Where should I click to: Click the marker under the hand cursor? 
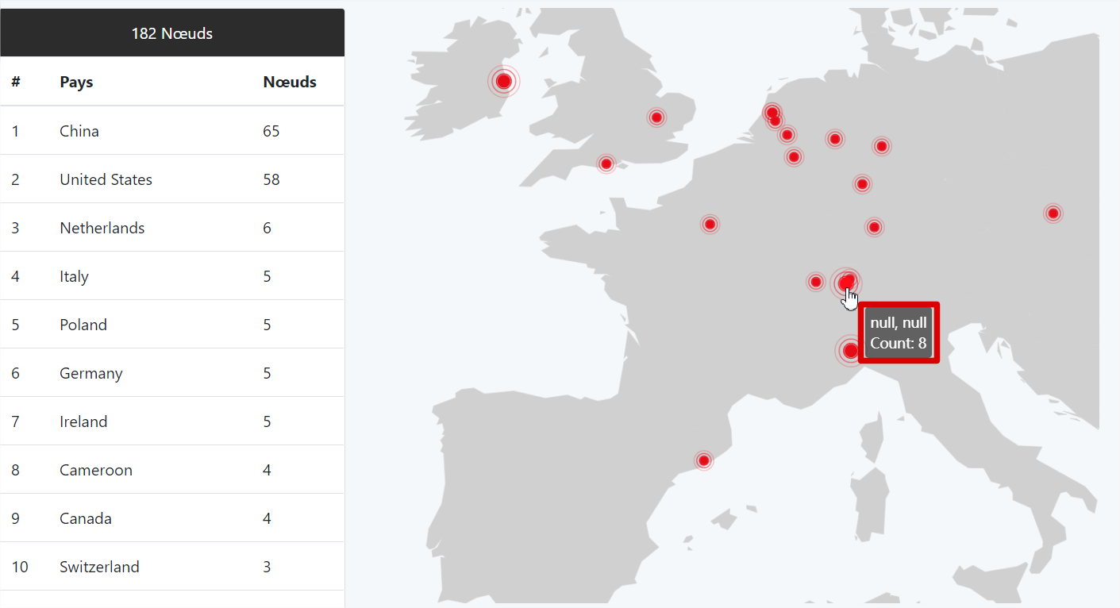pyautogui.click(x=847, y=282)
